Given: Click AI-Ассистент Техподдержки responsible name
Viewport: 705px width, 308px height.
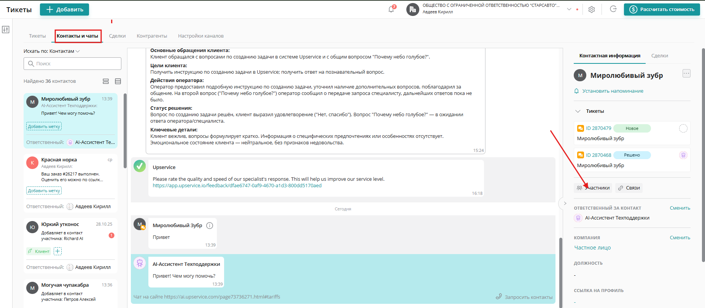Looking at the screenshot, I should [x=617, y=218].
